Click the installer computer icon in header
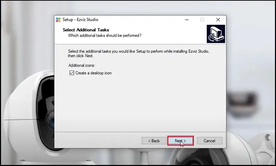 click(x=216, y=34)
